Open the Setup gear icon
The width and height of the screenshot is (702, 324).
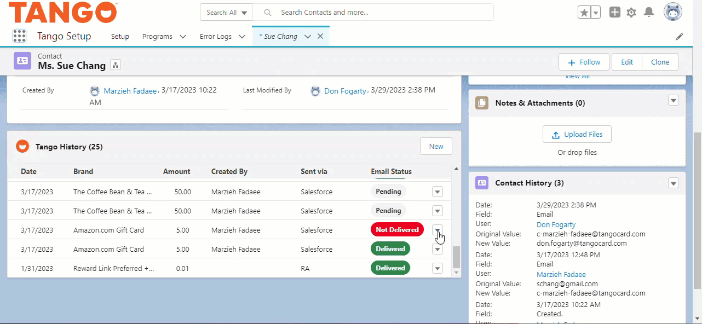(631, 13)
